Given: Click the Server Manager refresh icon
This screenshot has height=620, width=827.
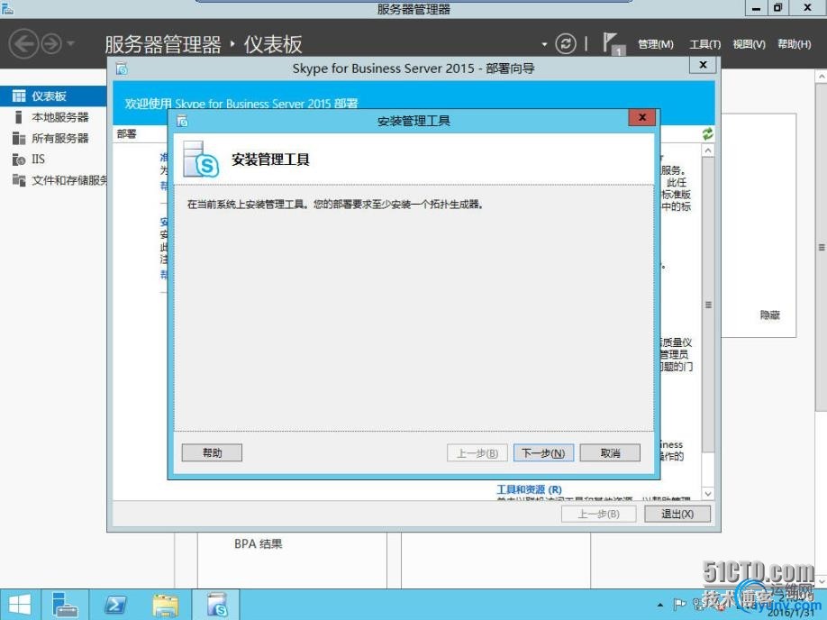Looking at the screenshot, I should click(x=566, y=44).
